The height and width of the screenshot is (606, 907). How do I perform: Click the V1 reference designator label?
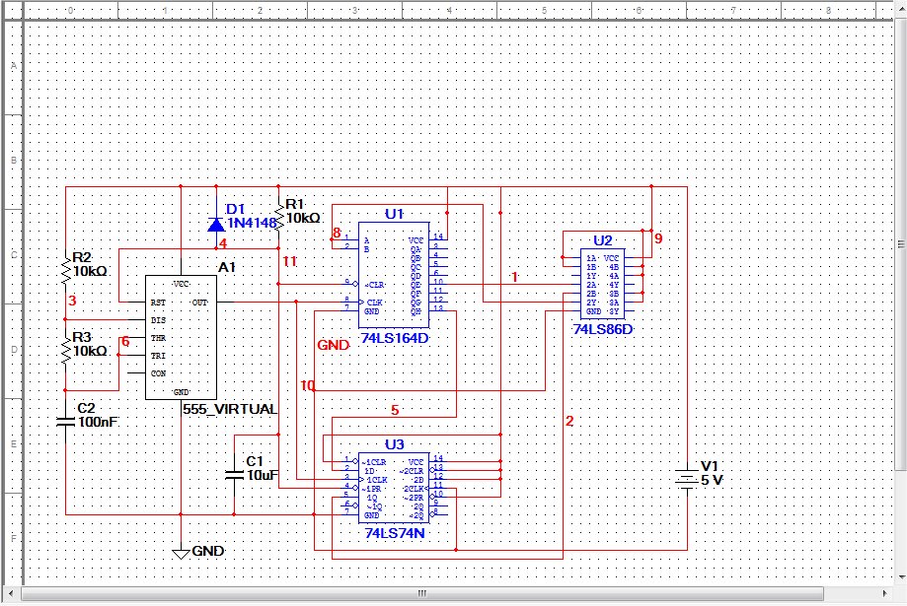click(x=710, y=466)
